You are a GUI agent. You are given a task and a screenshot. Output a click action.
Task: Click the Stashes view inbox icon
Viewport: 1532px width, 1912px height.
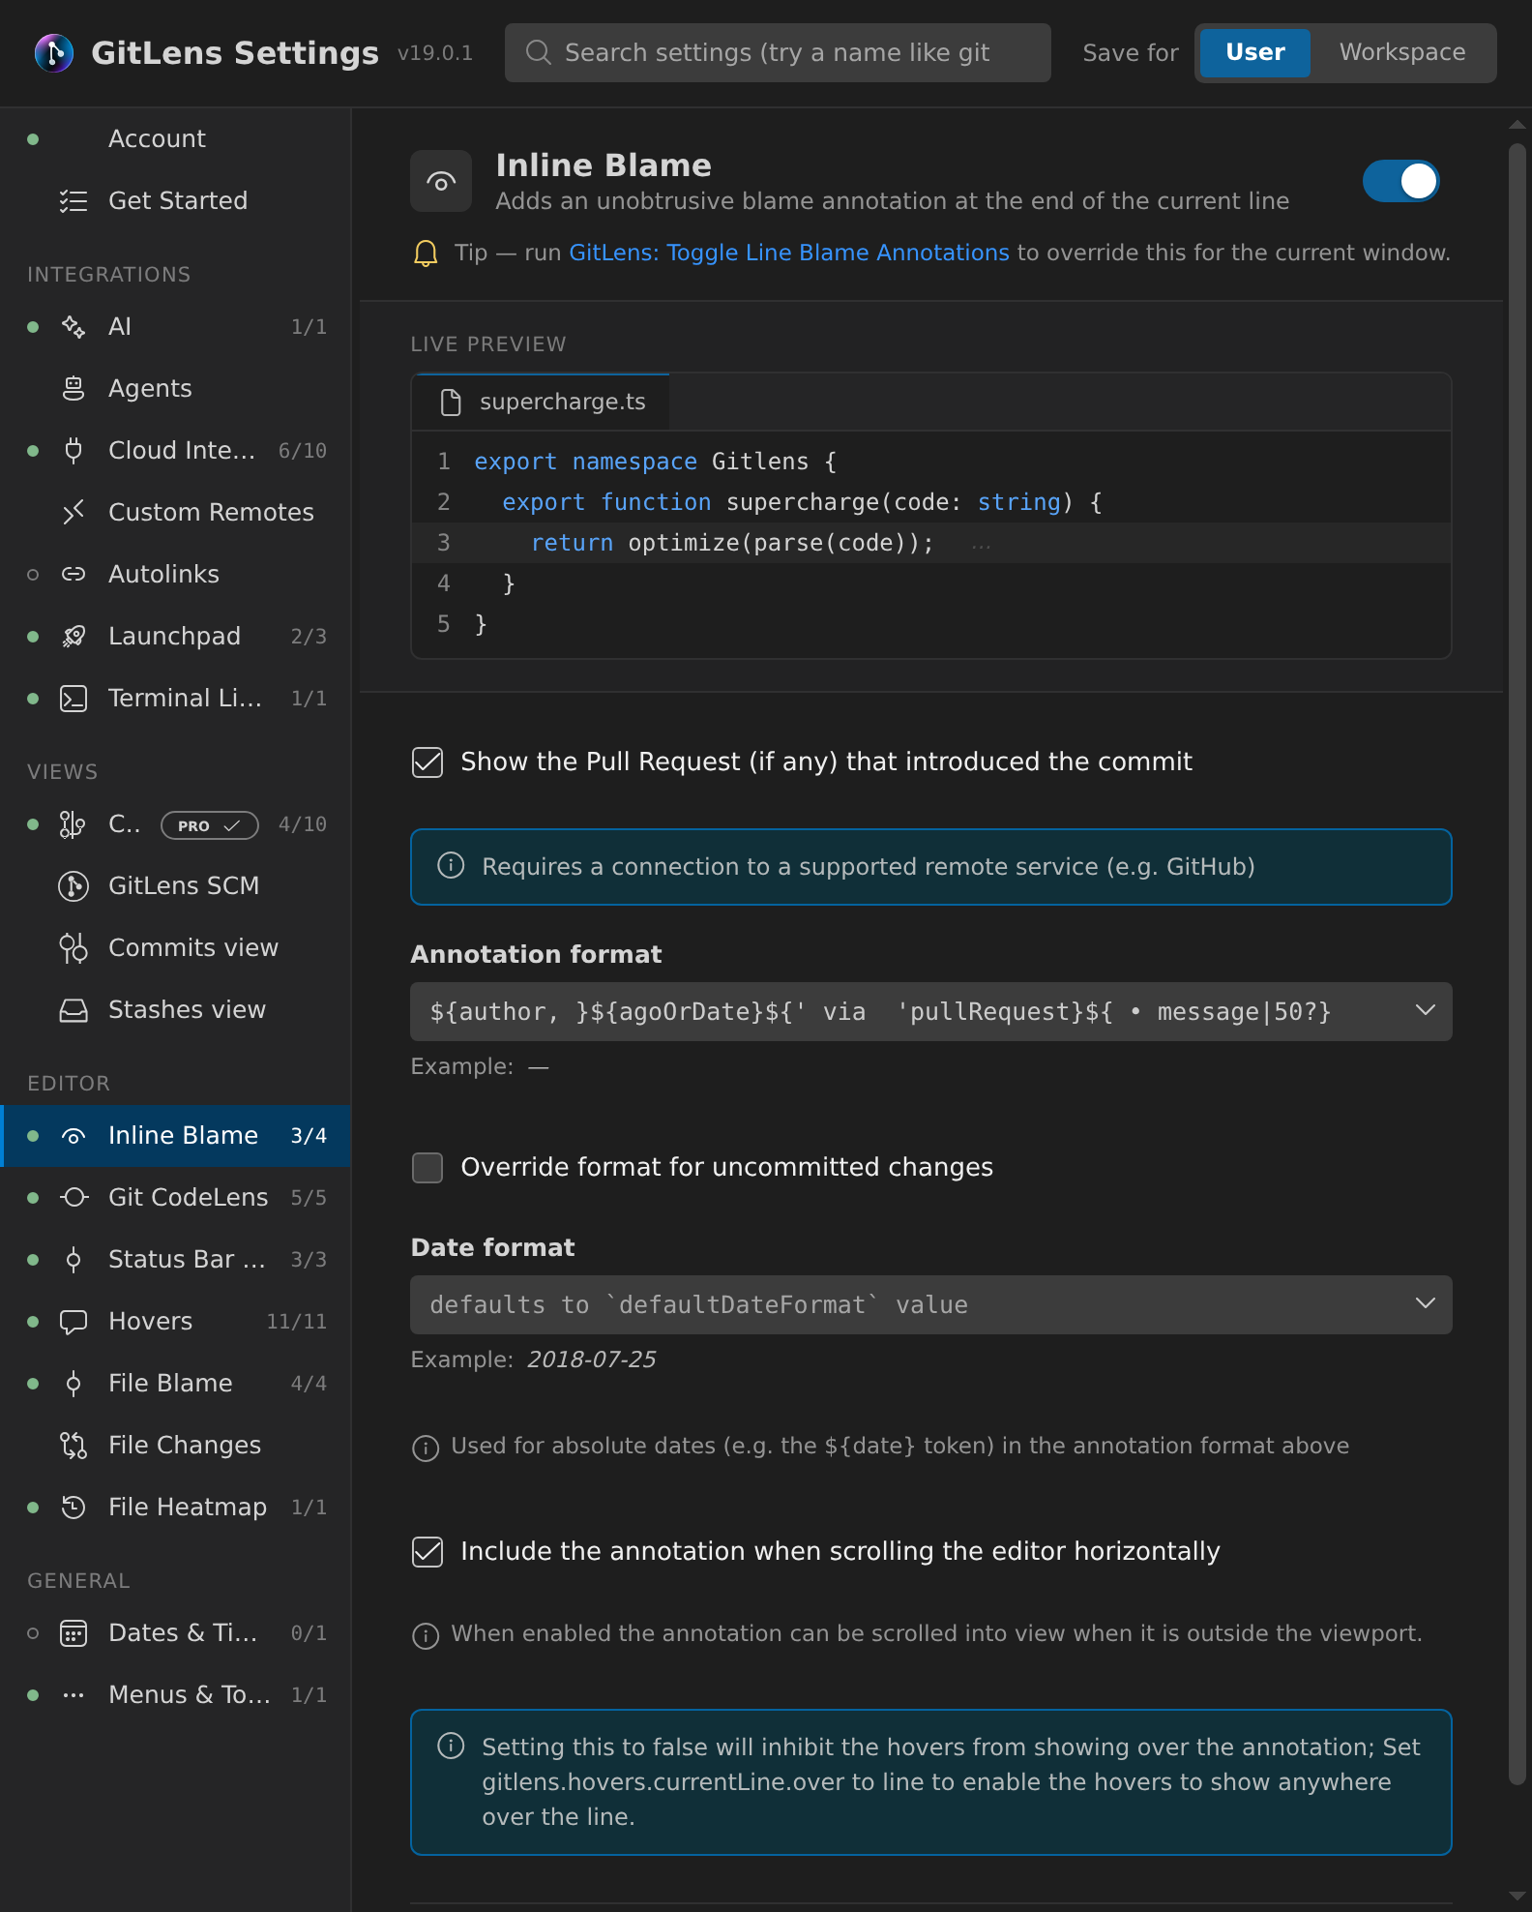coord(74,1010)
